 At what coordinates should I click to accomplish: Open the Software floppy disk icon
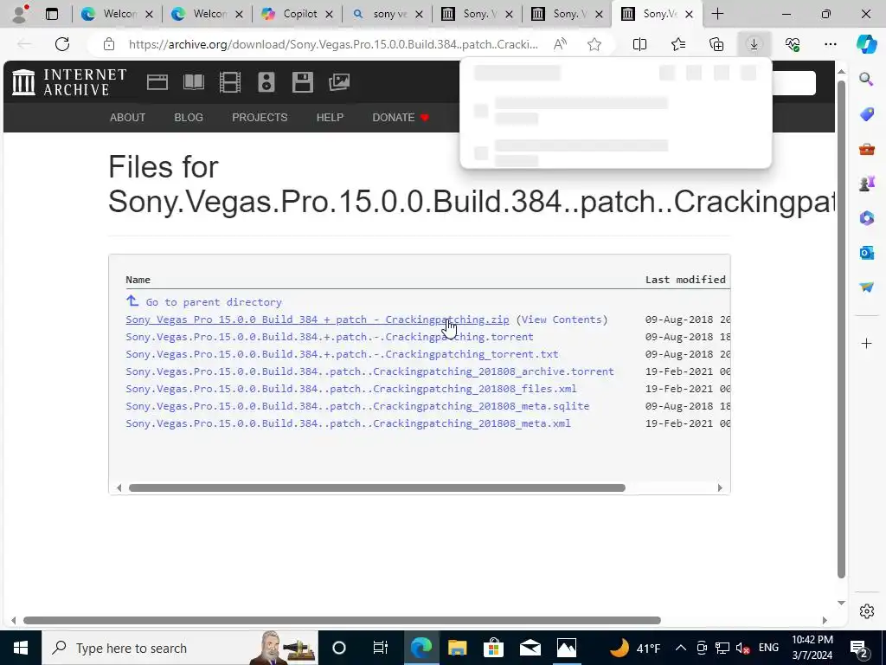point(302,82)
